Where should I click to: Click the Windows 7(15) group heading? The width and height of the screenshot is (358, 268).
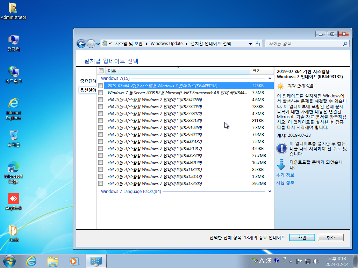[115, 79]
